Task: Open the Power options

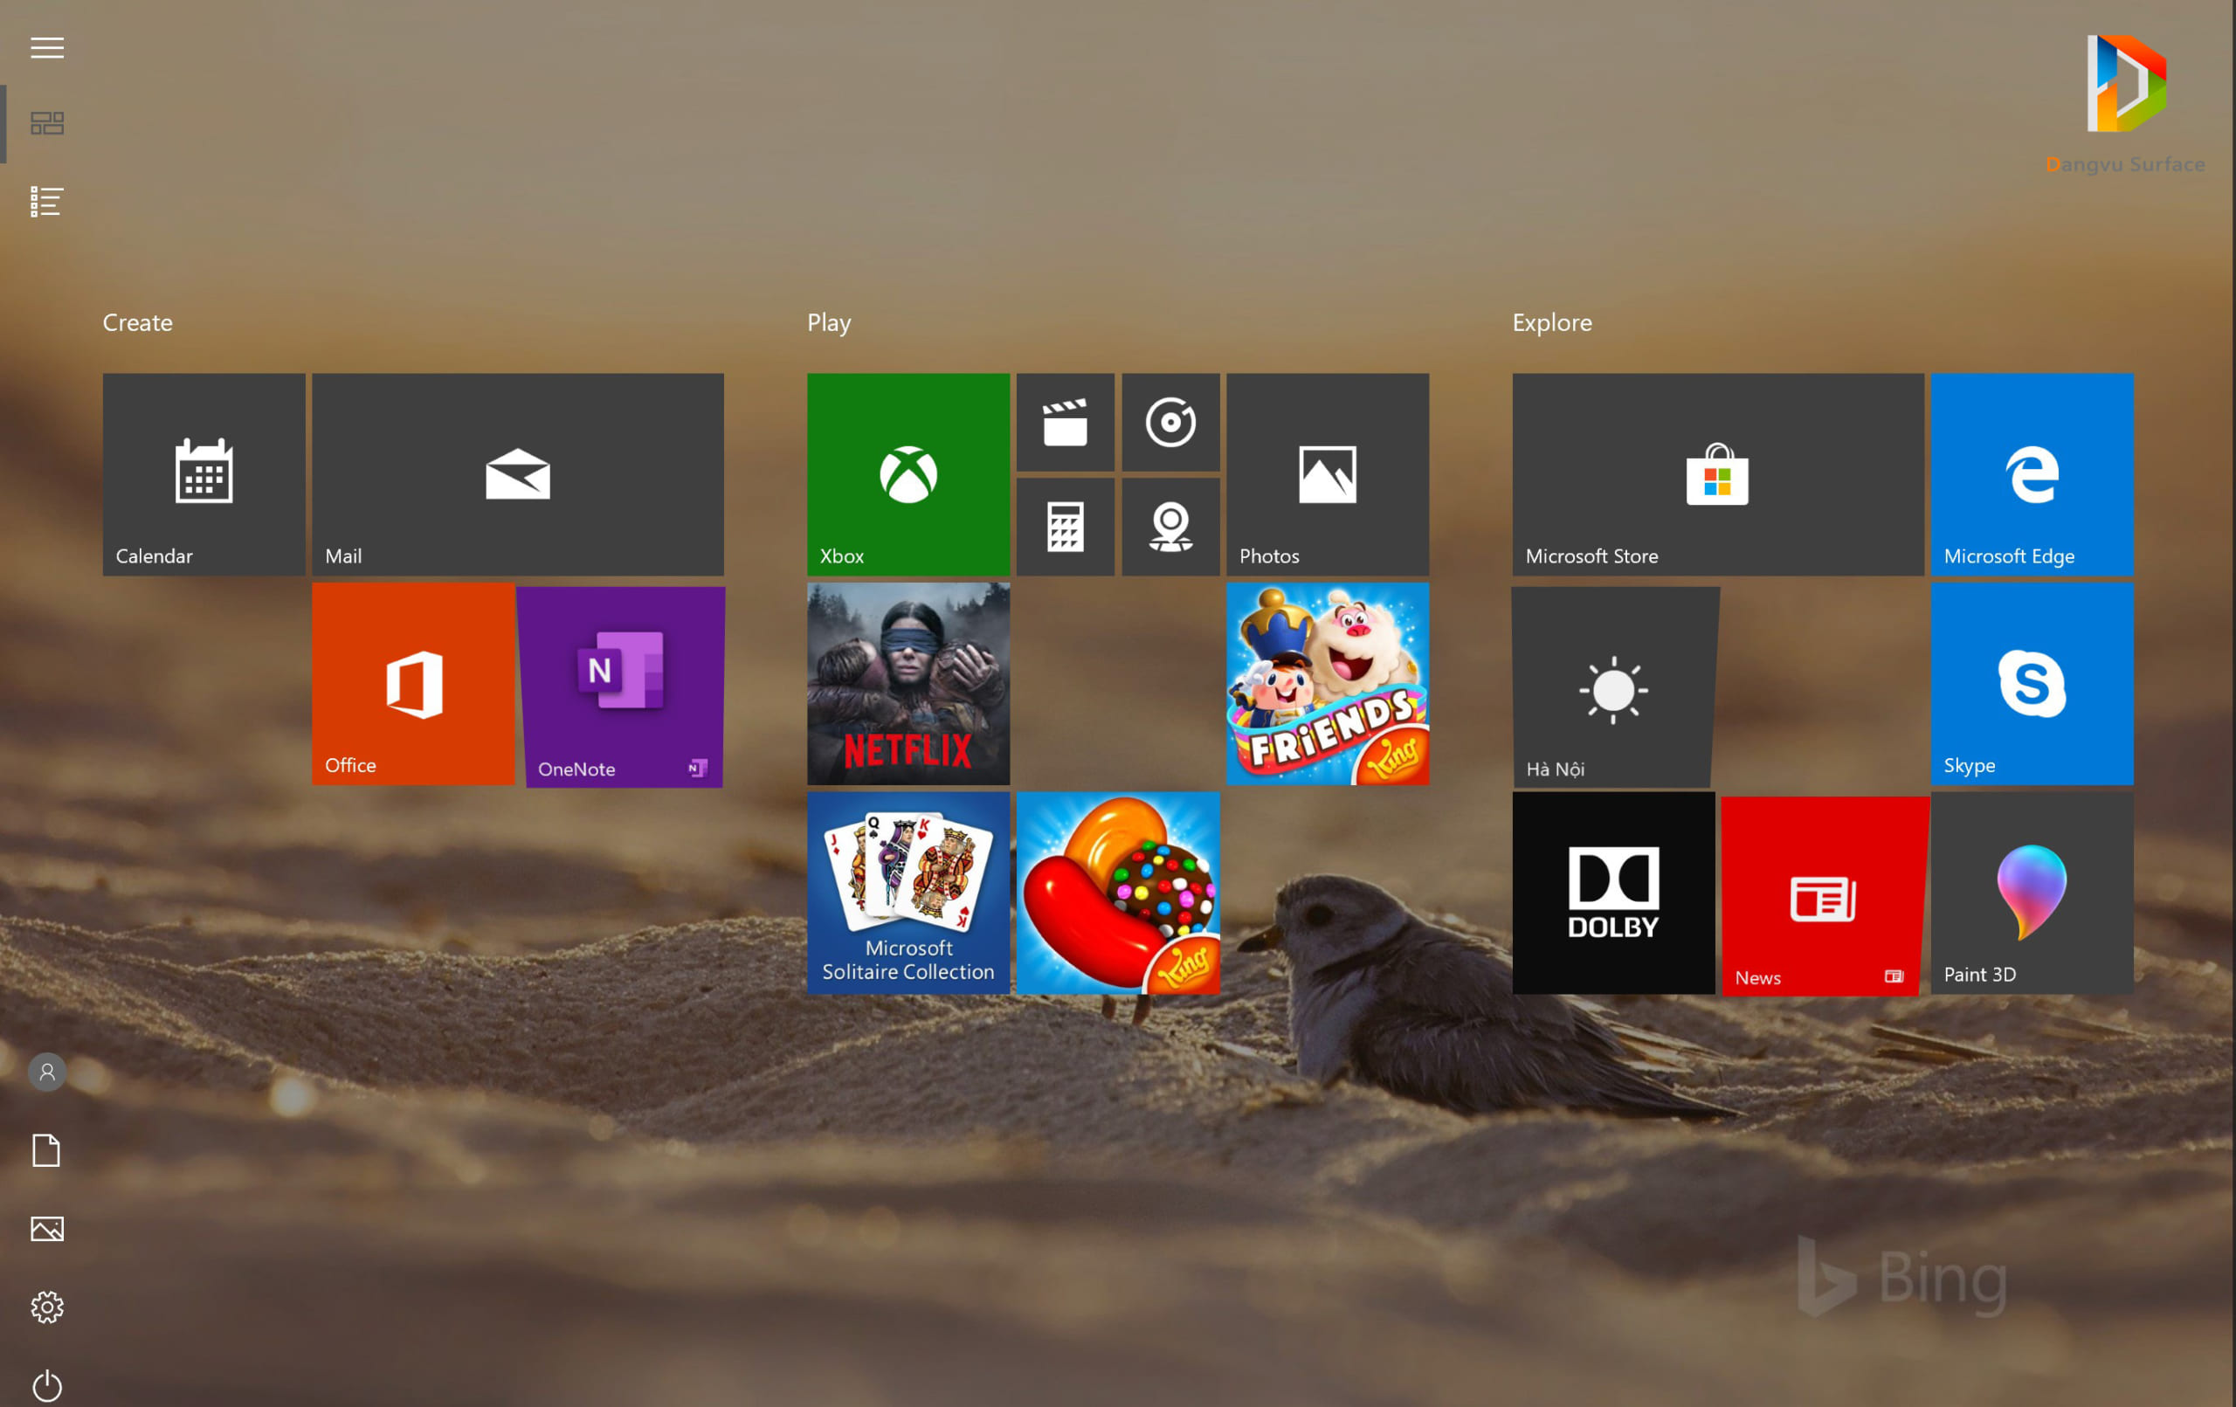Action: 46,1386
